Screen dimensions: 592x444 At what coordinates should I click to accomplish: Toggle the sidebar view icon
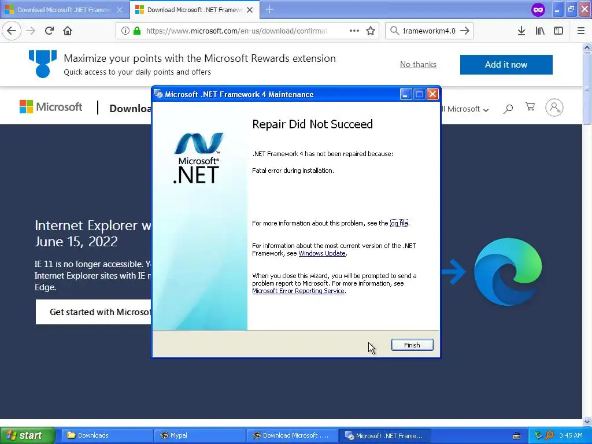[x=558, y=31]
